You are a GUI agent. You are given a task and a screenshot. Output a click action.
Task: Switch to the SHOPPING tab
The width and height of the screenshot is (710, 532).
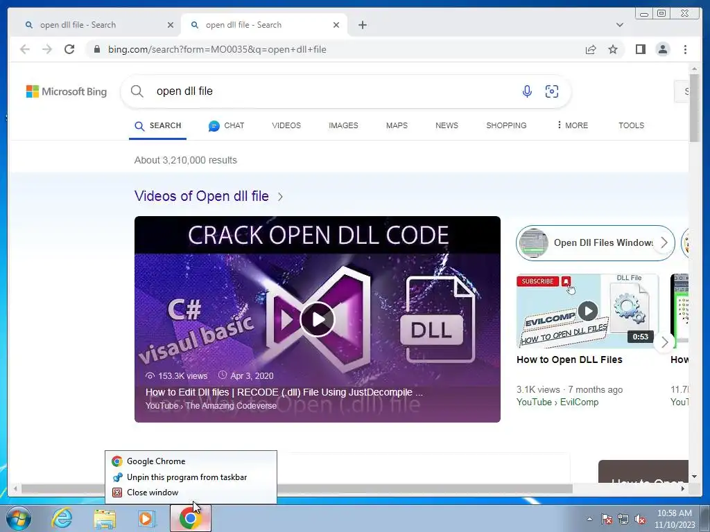click(506, 126)
